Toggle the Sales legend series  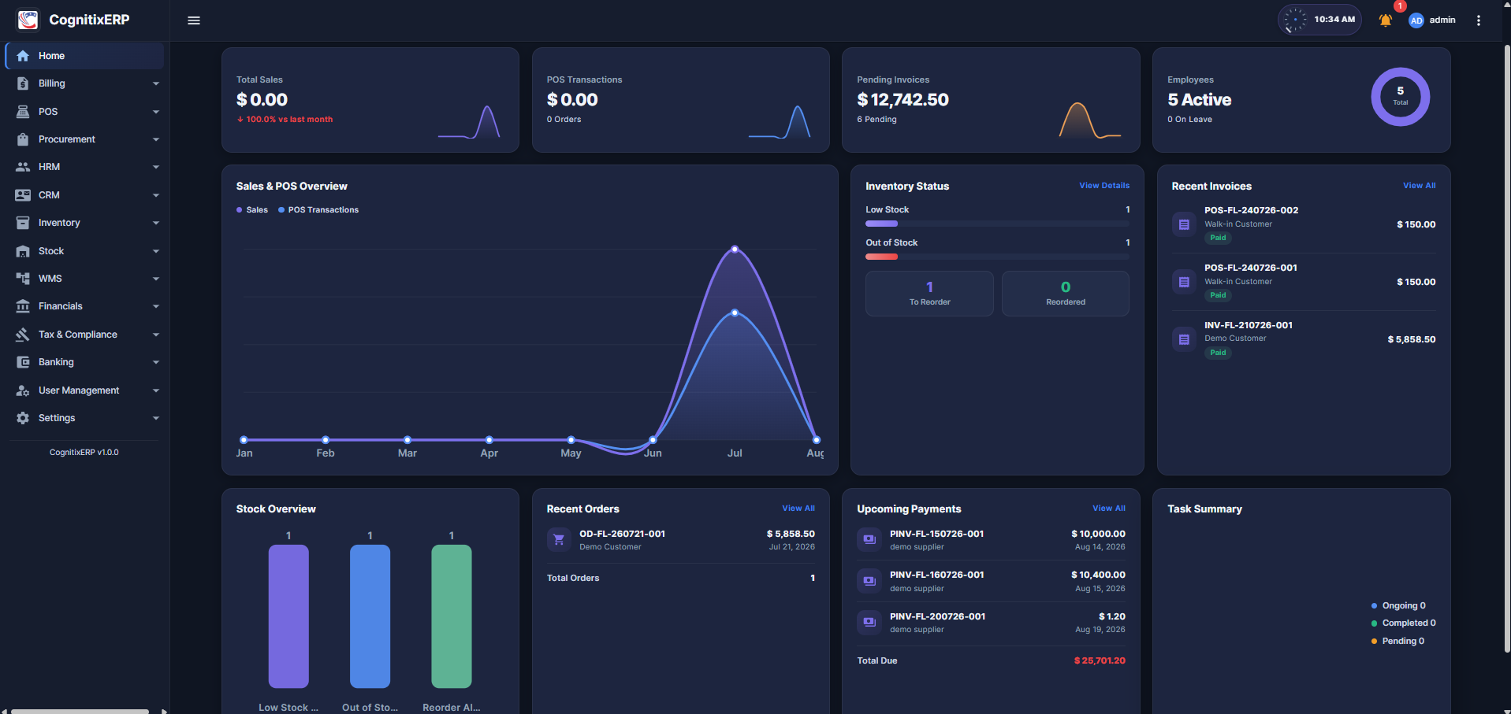pos(252,210)
